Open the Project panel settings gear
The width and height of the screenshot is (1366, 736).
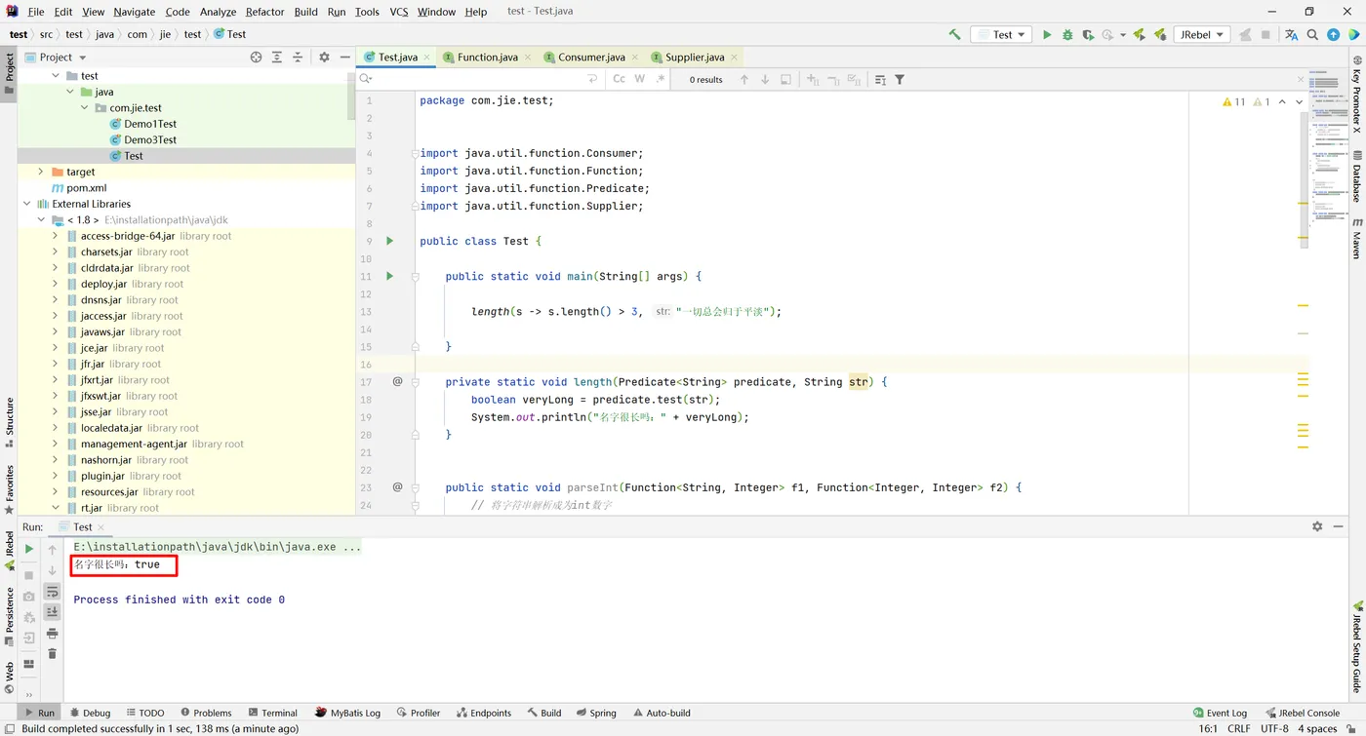(x=325, y=58)
